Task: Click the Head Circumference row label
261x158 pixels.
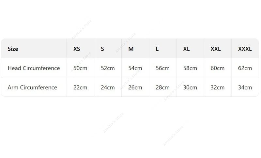Action: 34,68
